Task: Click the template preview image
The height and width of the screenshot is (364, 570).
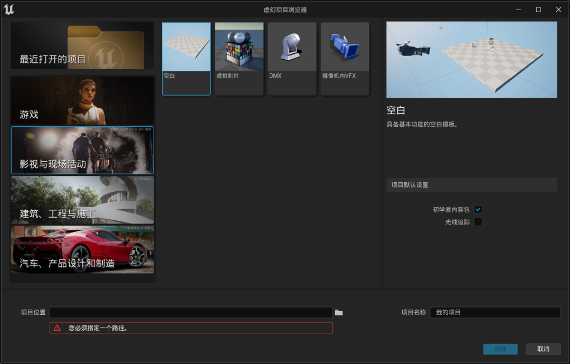Action: pyautogui.click(x=471, y=60)
